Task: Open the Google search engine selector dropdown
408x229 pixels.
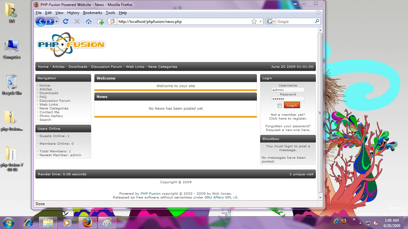Action: [271, 21]
